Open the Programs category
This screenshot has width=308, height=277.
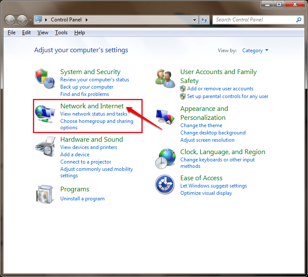[x=75, y=189]
